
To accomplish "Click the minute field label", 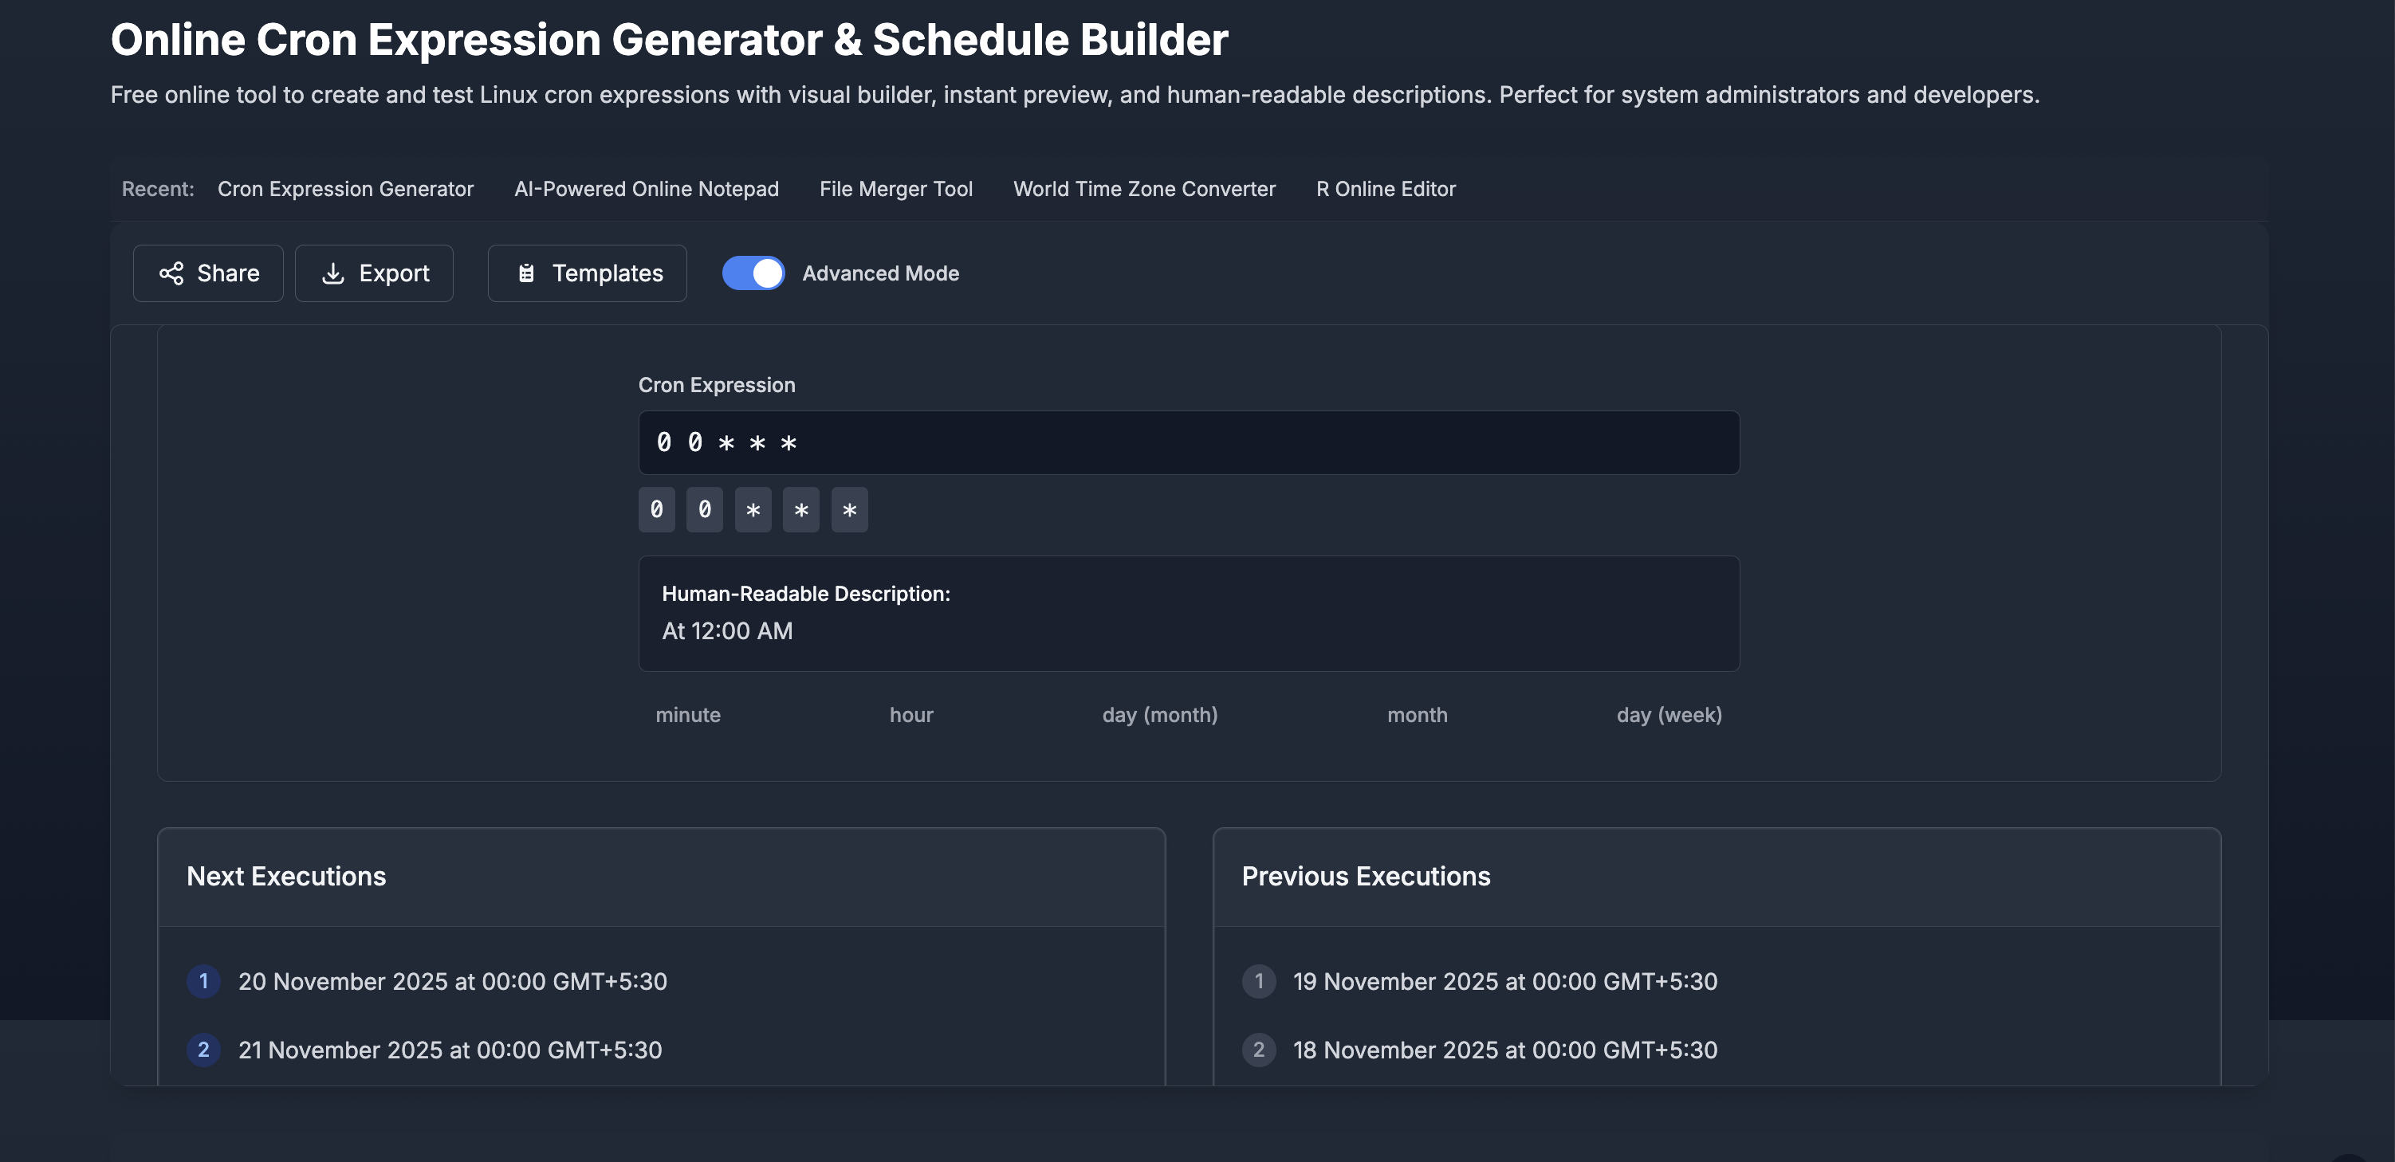I will [687, 715].
